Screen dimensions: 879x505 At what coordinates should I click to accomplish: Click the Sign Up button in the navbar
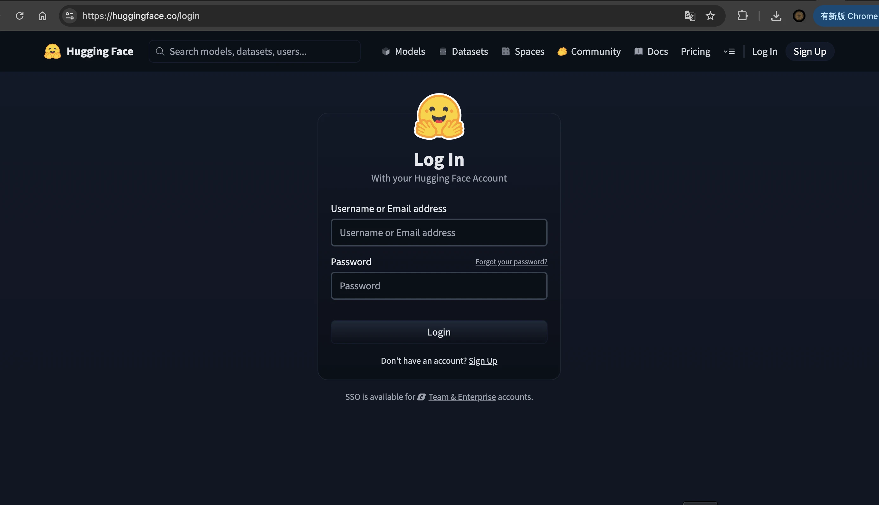(809, 51)
